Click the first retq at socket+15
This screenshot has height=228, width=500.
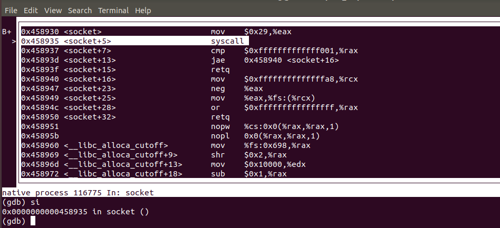pyautogui.click(x=219, y=70)
